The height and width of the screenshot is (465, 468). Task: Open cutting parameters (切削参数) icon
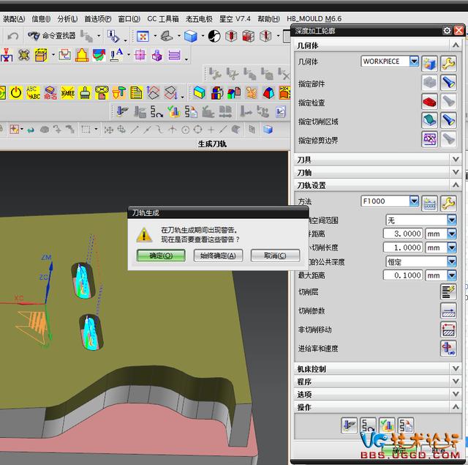point(448,310)
